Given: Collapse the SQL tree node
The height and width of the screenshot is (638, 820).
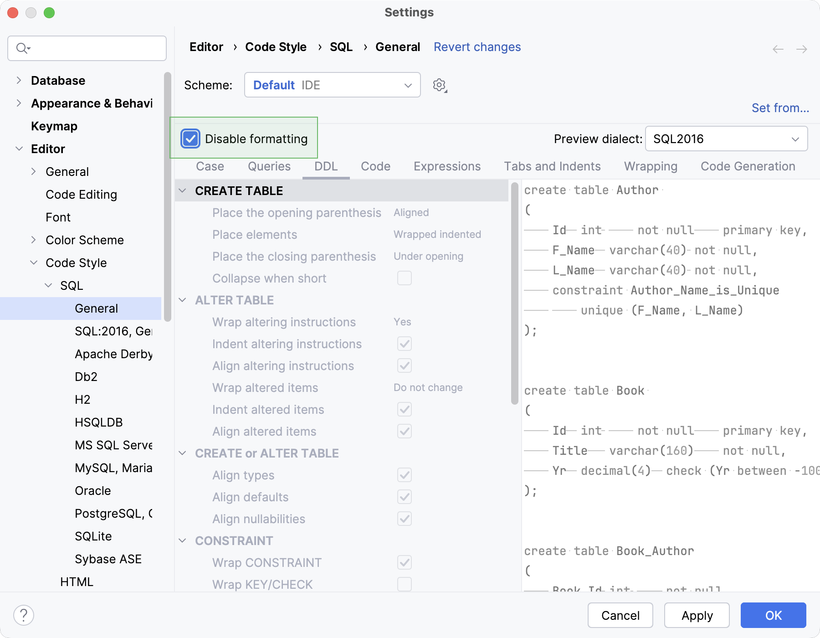Looking at the screenshot, I should [x=49, y=285].
